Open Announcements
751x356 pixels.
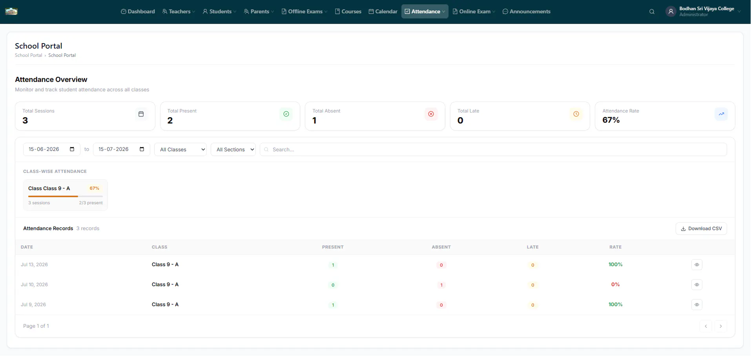tap(527, 12)
